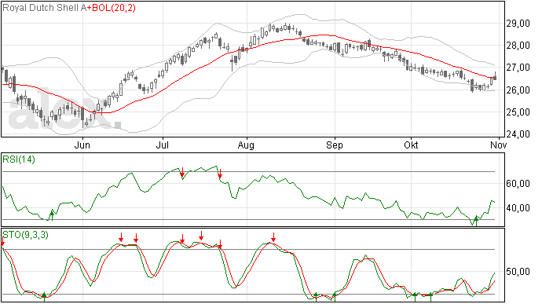This screenshot has width=542, height=304.
Task: Click the Nov month label
Action: tap(499, 145)
